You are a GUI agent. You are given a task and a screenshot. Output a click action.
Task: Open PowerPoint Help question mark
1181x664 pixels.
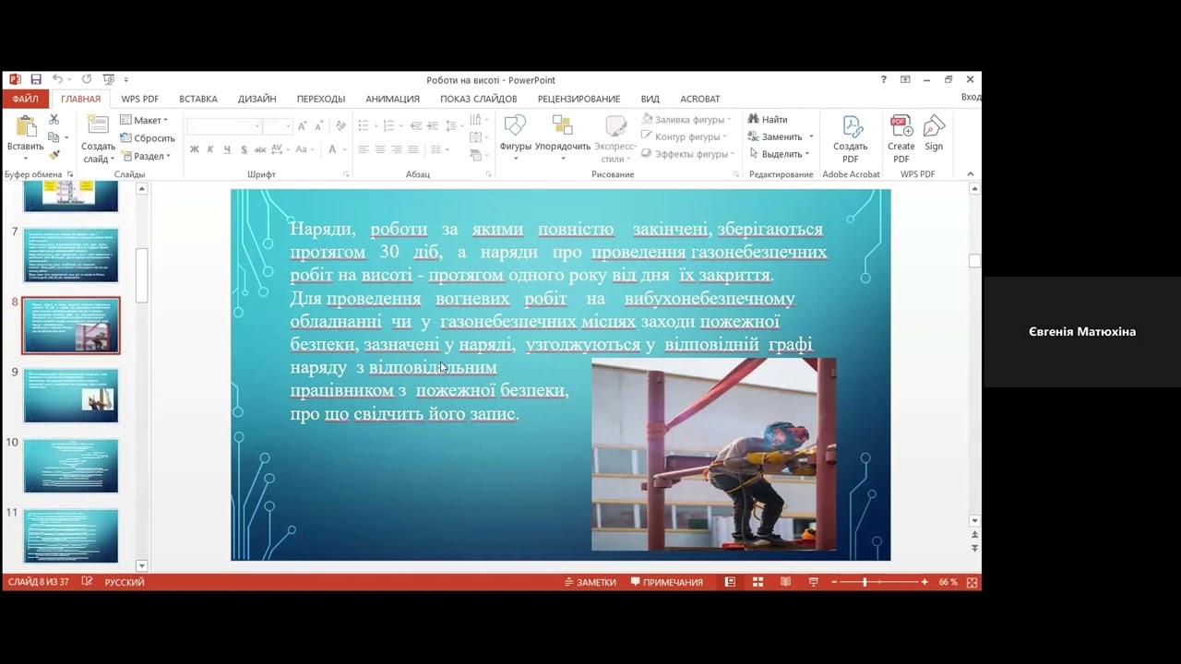(x=883, y=79)
